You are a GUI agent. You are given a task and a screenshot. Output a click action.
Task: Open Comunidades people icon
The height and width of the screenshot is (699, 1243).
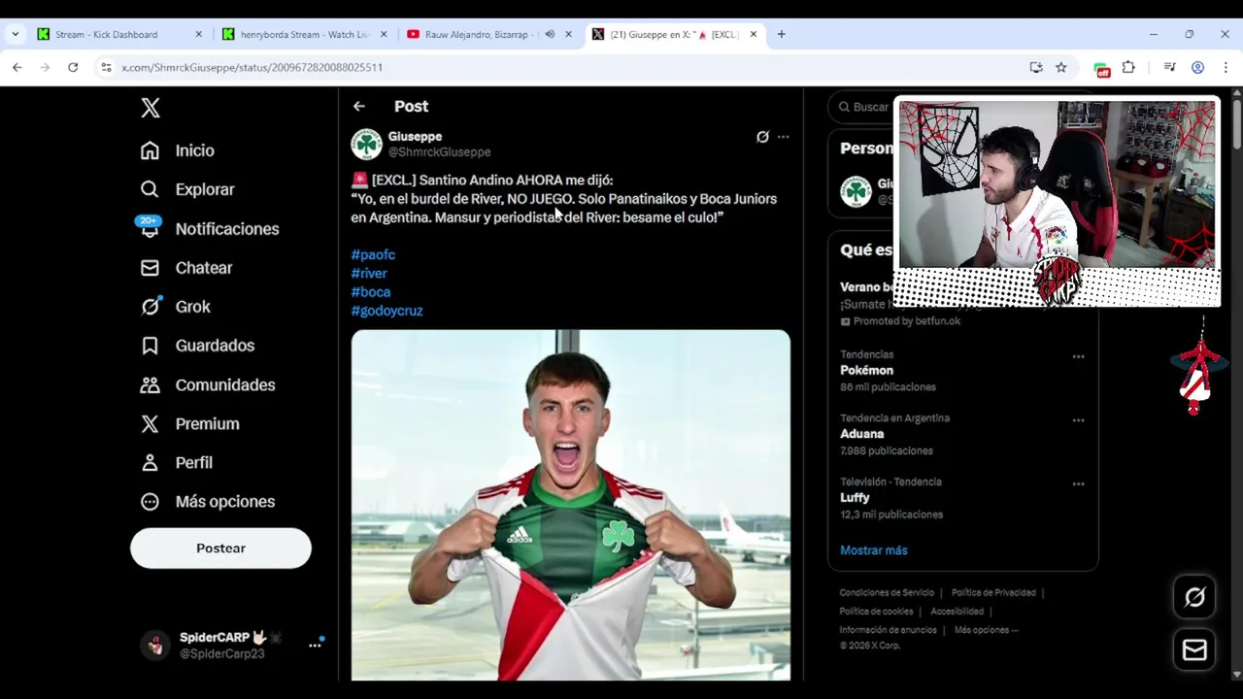[150, 385]
